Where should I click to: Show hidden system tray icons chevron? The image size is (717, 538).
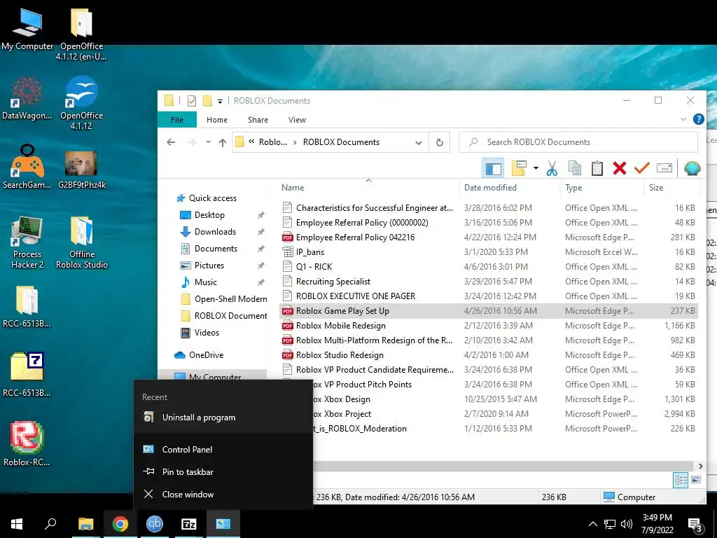click(x=592, y=524)
